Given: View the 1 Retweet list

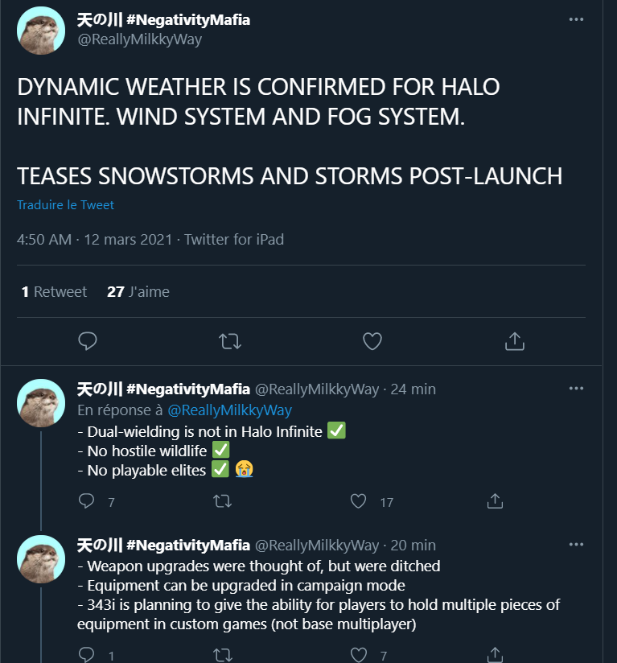Looking at the screenshot, I should pyautogui.click(x=54, y=292).
